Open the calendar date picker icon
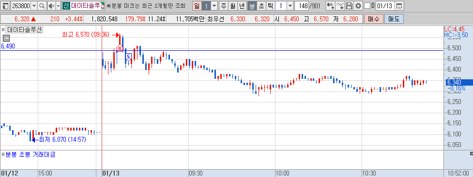The image size is (473, 177). tap(399, 5)
